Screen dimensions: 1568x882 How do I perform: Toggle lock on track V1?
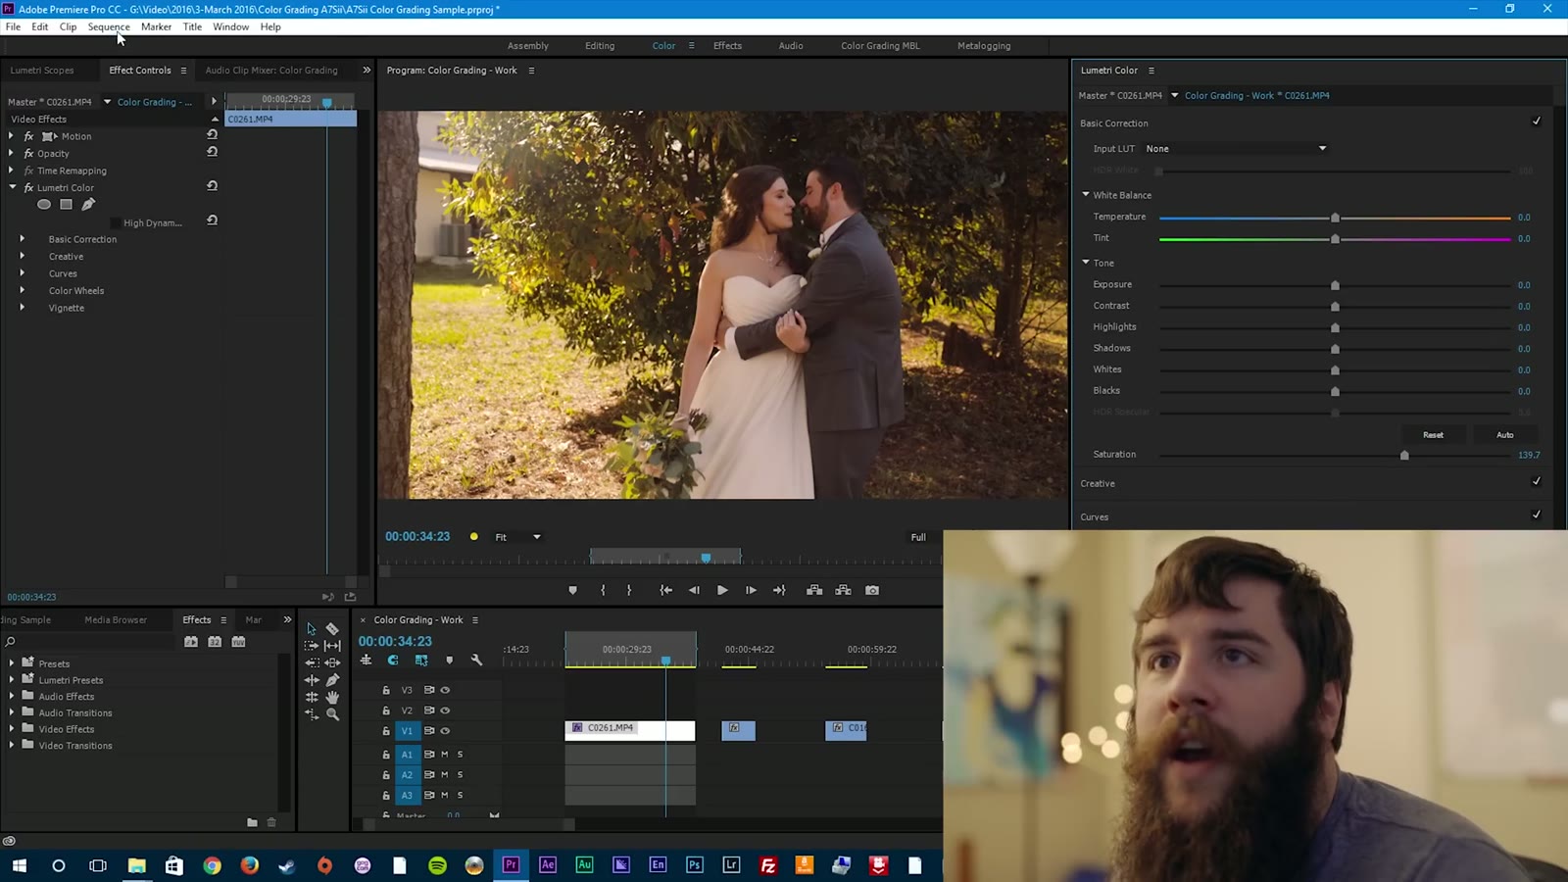pyautogui.click(x=386, y=731)
